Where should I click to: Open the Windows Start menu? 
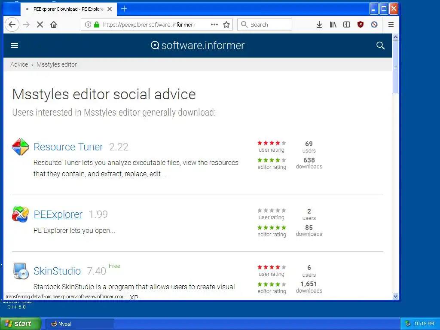[21, 324]
